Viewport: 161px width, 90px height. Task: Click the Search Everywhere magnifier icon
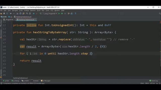[160, 13]
